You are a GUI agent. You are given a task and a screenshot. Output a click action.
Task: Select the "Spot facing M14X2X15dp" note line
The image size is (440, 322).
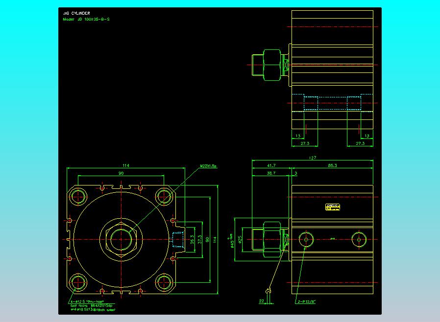click(x=91, y=306)
